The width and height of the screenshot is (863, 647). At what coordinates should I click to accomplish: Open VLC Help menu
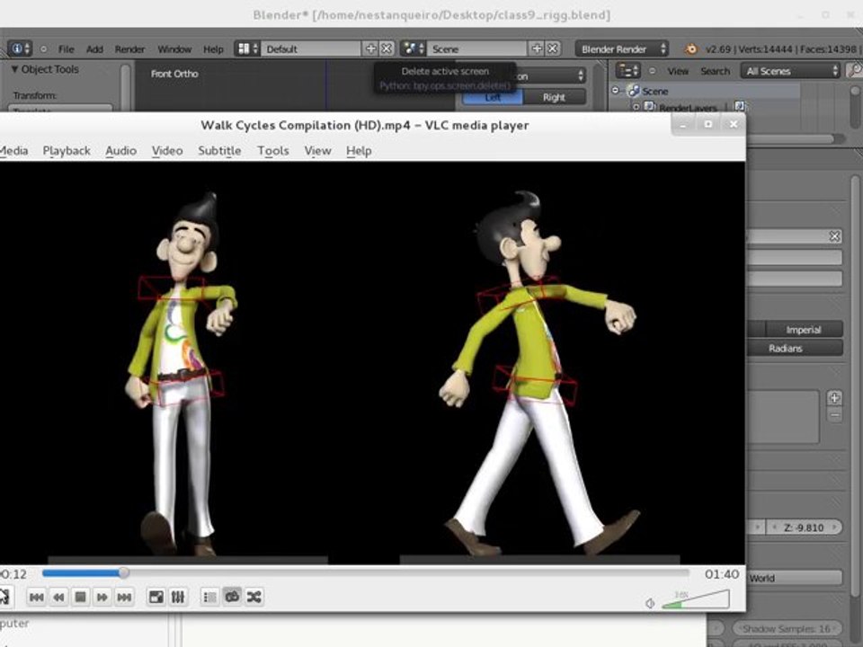[x=359, y=151]
